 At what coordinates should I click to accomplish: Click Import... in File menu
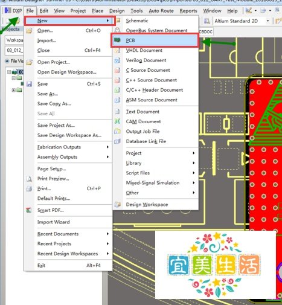coord(68,40)
